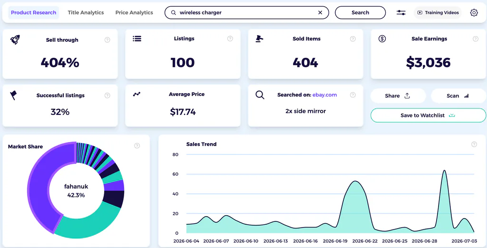487x248 pixels.
Task: Click the rocket icon on Sell through
Action: click(15, 40)
